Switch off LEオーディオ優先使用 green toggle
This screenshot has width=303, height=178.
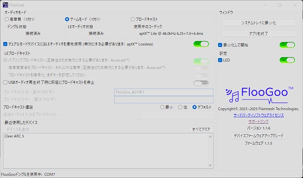click(x=201, y=44)
